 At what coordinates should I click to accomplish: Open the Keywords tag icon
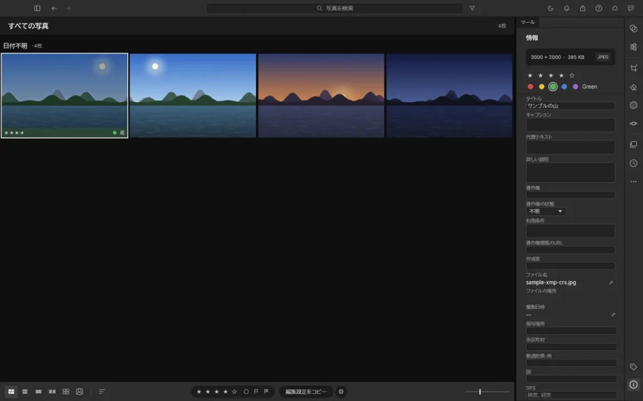click(634, 367)
